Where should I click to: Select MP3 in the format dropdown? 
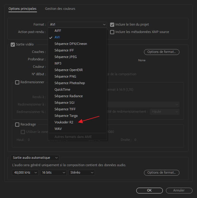point(58,63)
